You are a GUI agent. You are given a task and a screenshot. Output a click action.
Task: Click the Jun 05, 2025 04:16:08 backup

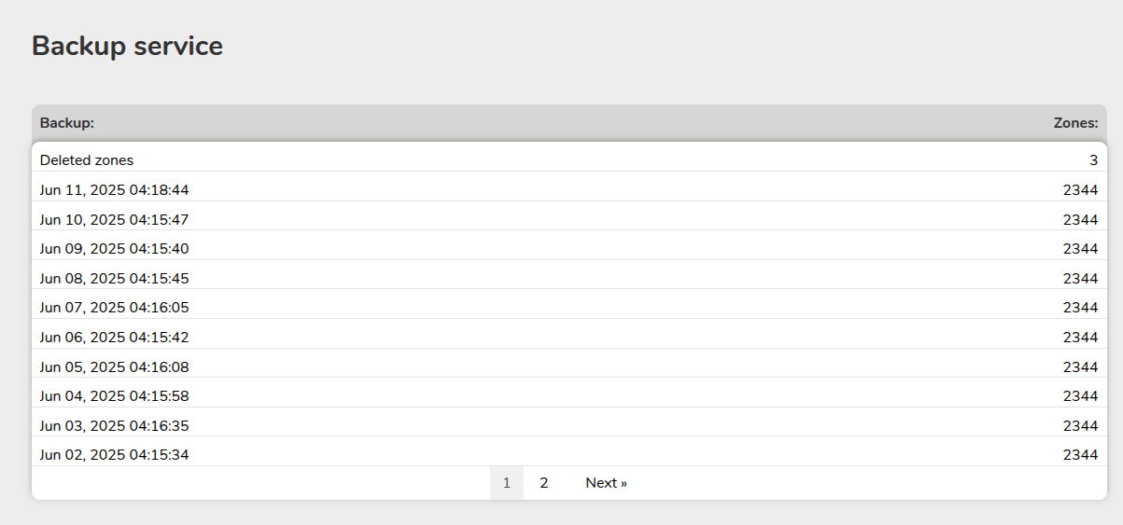(x=114, y=367)
